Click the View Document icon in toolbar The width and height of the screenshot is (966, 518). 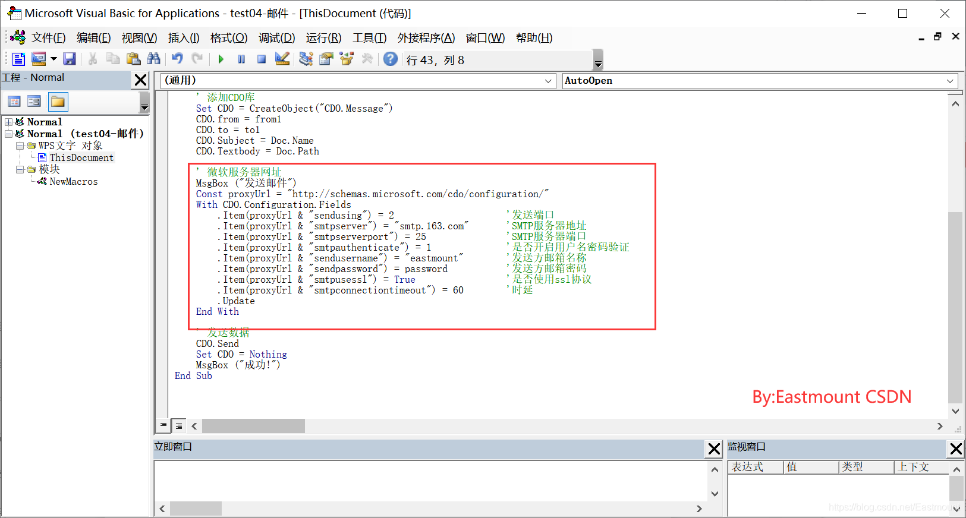(x=18, y=59)
